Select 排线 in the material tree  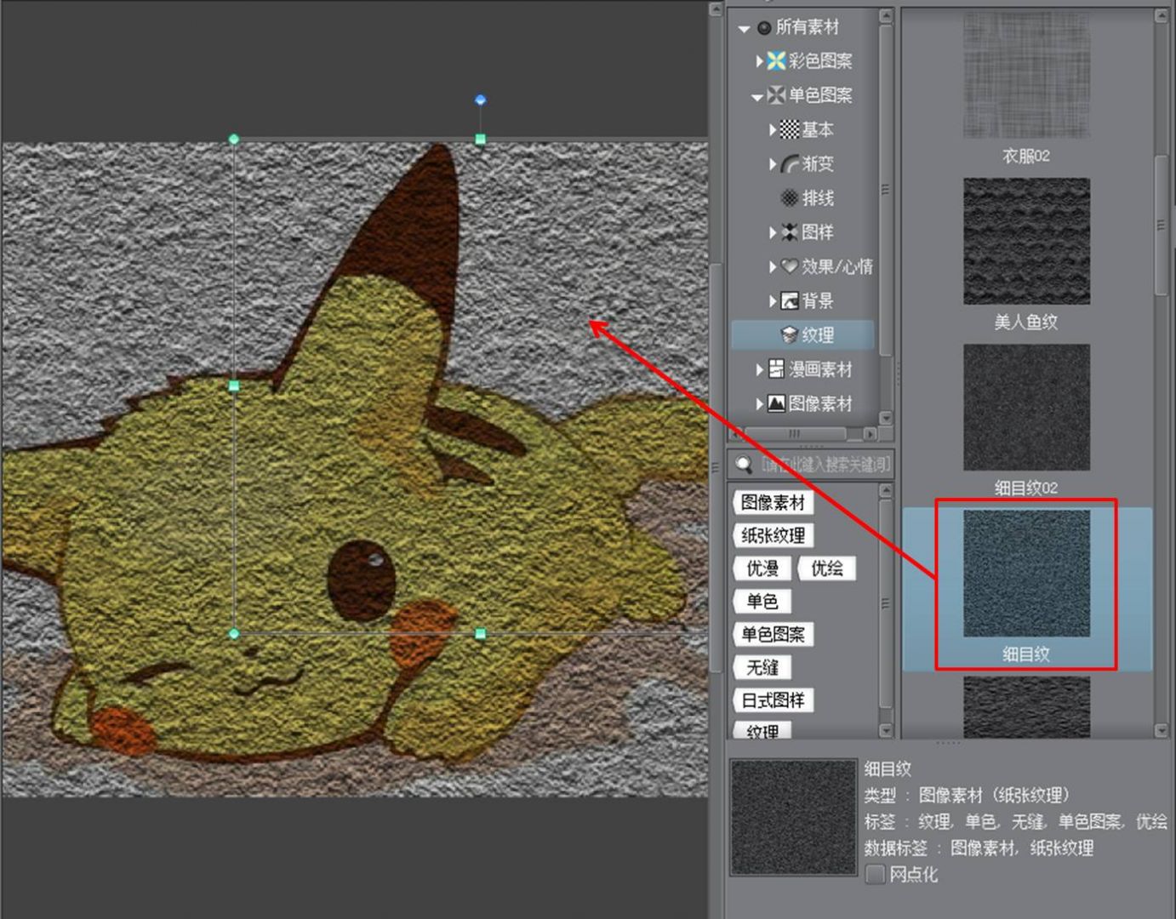[818, 198]
